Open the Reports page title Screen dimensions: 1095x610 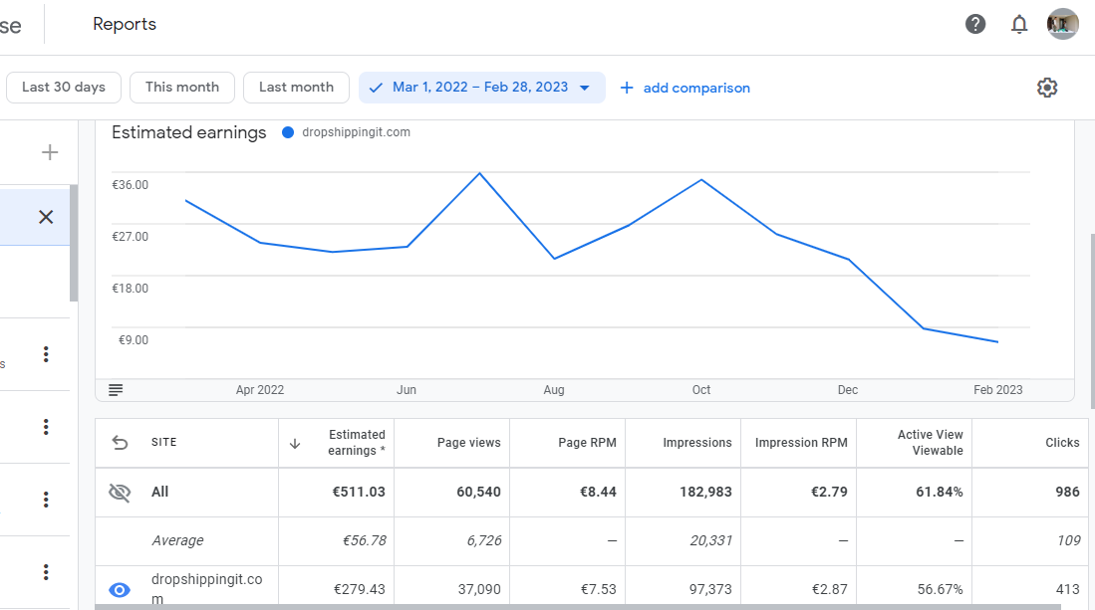click(x=125, y=24)
